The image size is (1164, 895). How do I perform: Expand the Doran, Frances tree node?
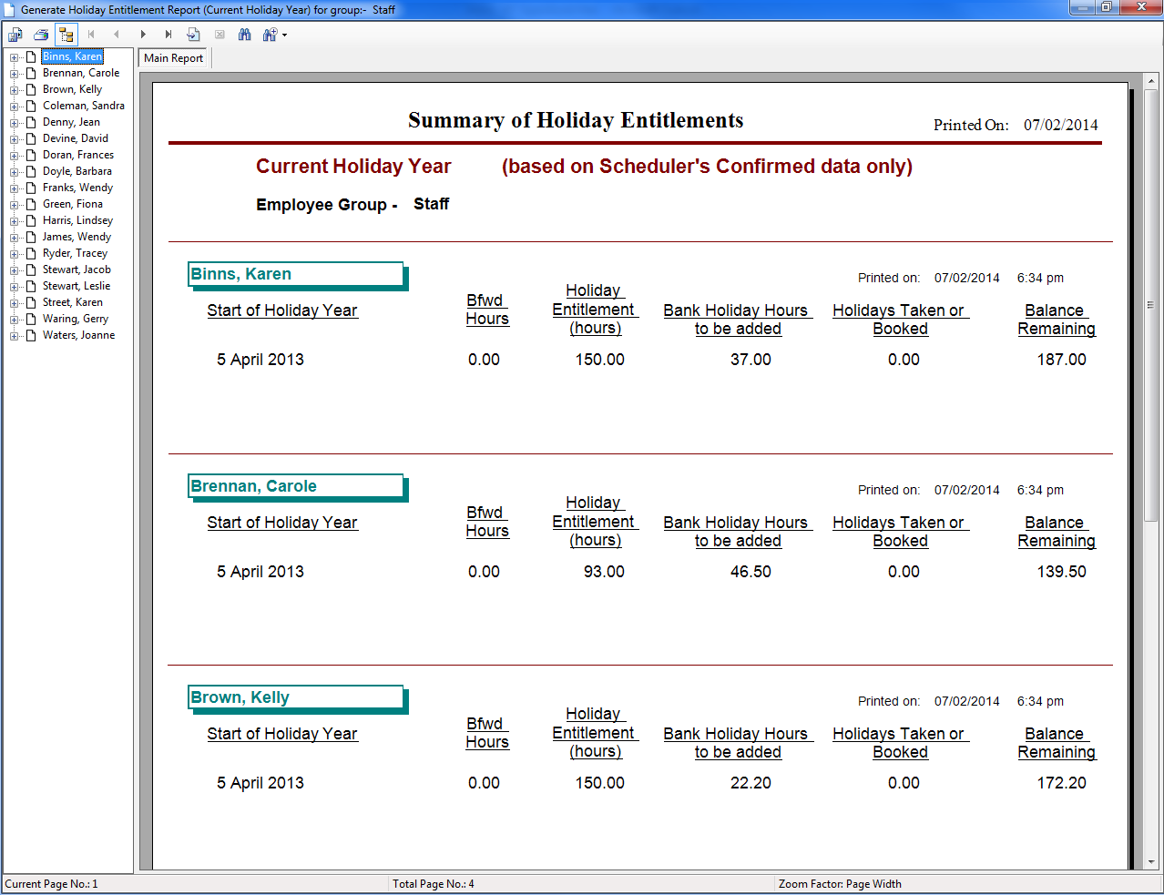pyautogui.click(x=14, y=156)
